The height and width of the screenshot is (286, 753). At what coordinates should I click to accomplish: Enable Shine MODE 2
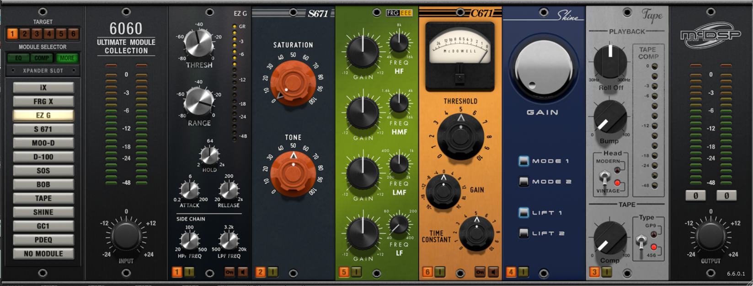coord(523,182)
